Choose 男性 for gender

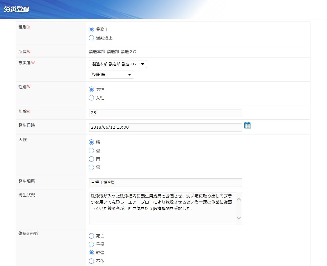(x=91, y=89)
